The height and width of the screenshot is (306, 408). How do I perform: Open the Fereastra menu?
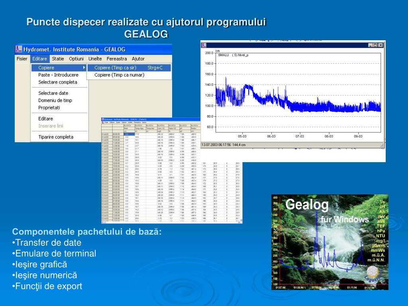pos(117,59)
